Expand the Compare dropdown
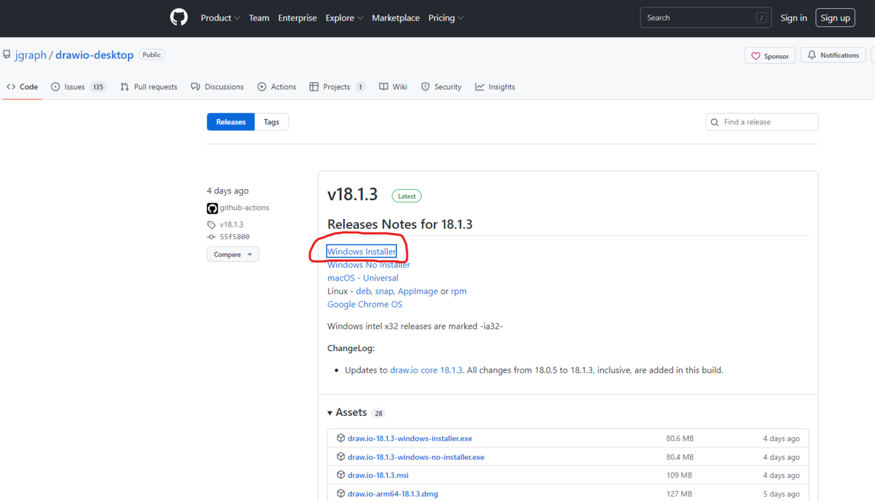The height and width of the screenshot is (502, 875). (x=233, y=254)
